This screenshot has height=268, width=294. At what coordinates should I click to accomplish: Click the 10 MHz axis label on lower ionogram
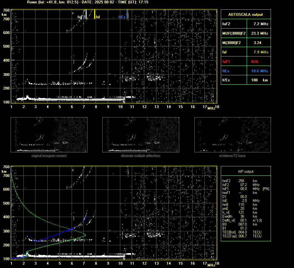120,263
